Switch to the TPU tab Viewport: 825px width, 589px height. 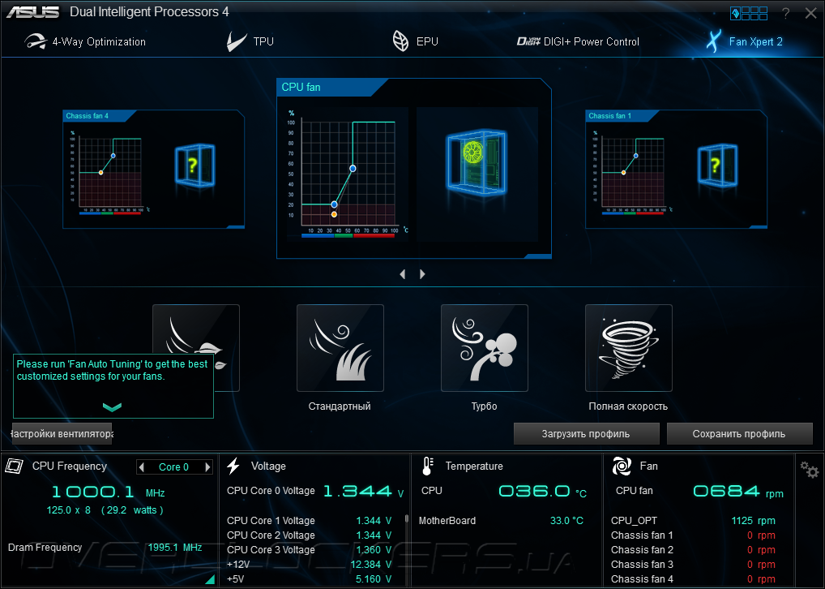click(x=250, y=41)
